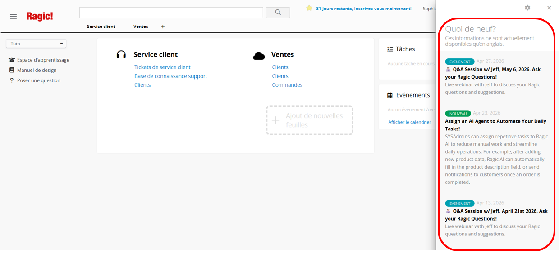559x253 pixels.
Task: Open Base de connaissance support link
Action: pyautogui.click(x=171, y=76)
